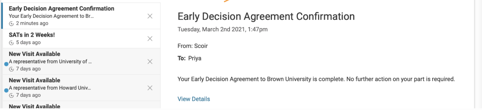Click the clock icon under Howard Univ message

point(11,95)
